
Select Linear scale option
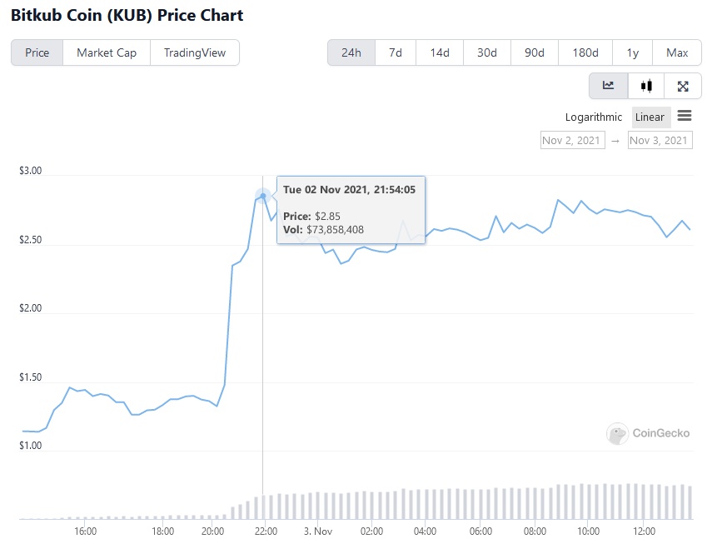coord(650,117)
